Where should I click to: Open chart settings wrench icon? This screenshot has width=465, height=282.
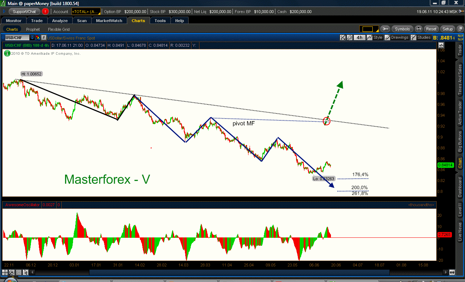pyautogui.click(x=349, y=37)
